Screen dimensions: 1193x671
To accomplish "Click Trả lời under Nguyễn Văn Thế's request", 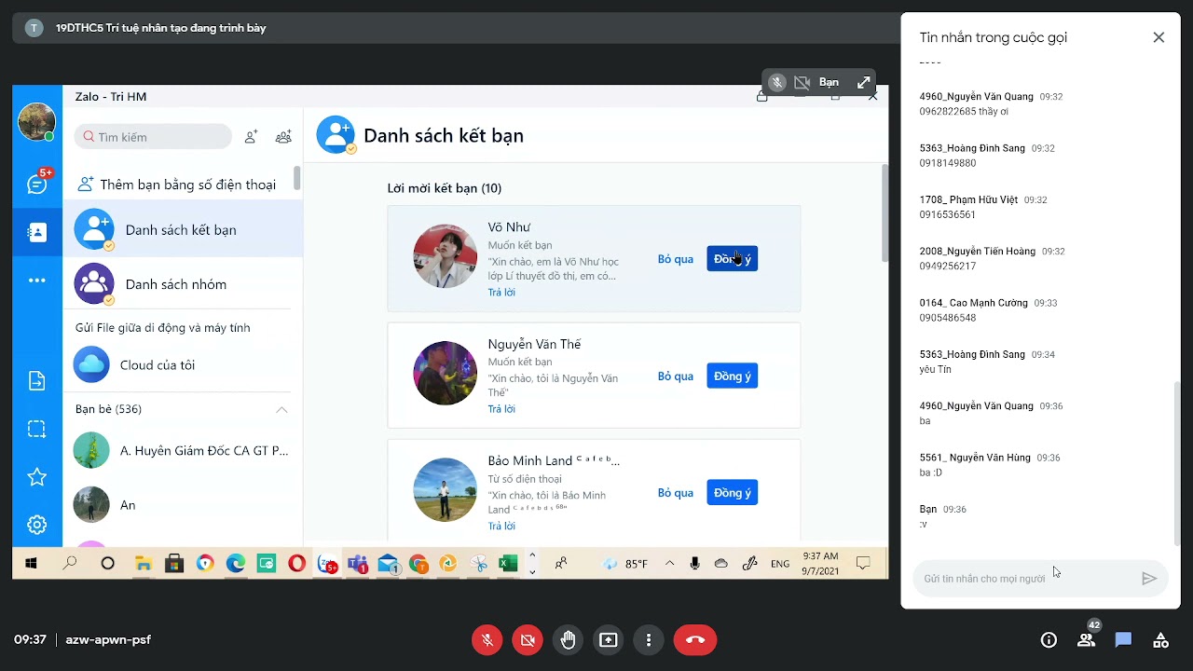I will click(501, 409).
